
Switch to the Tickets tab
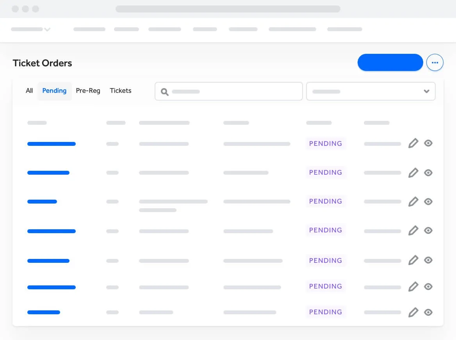(120, 90)
